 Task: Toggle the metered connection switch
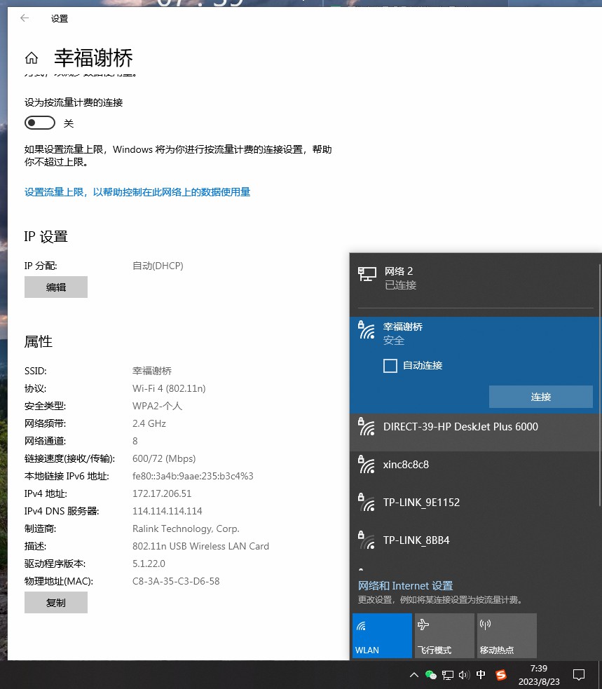tap(40, 123)
